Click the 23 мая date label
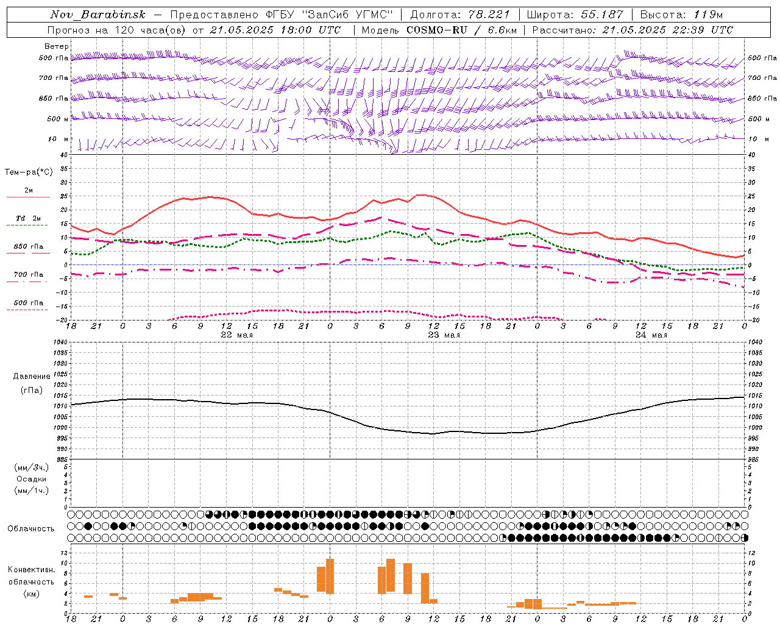 pos(444,335)
